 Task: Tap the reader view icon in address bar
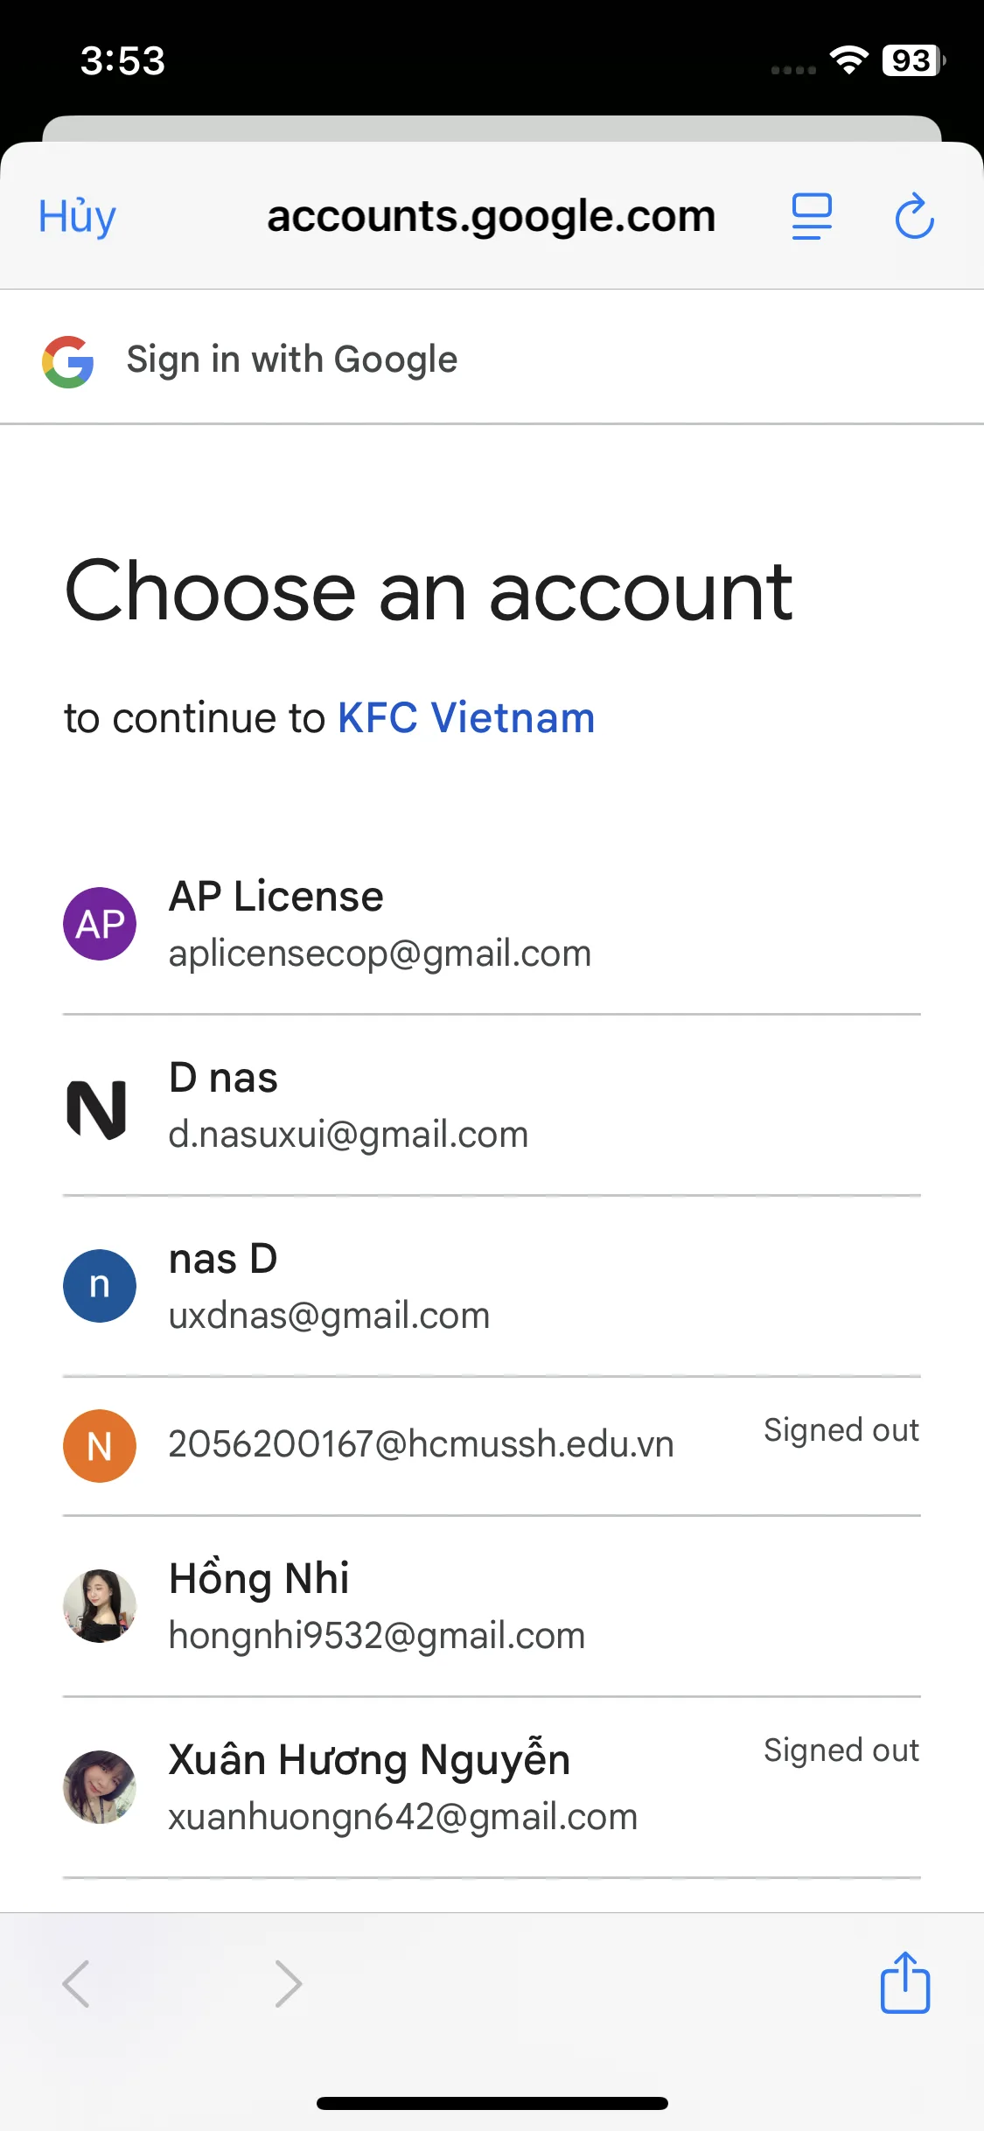811,216
